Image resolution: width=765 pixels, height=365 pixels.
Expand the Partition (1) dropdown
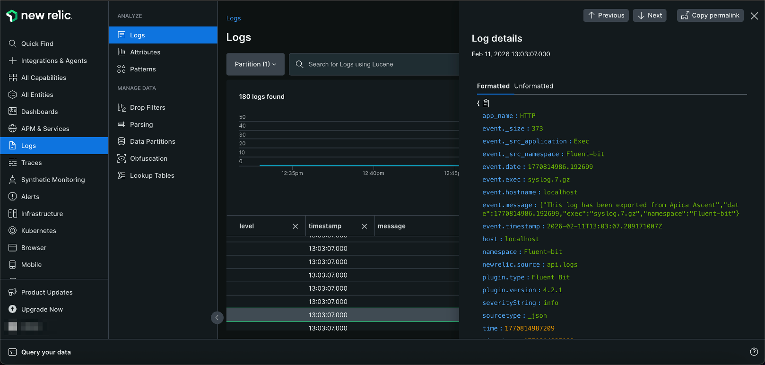coord(255,64)
